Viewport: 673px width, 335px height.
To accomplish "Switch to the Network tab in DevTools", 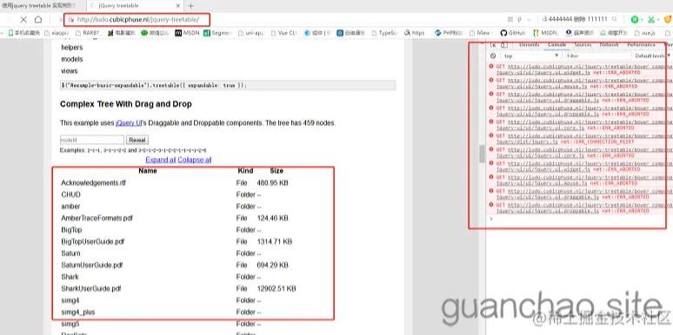I will pyautogui.click(x=609, y=44).
